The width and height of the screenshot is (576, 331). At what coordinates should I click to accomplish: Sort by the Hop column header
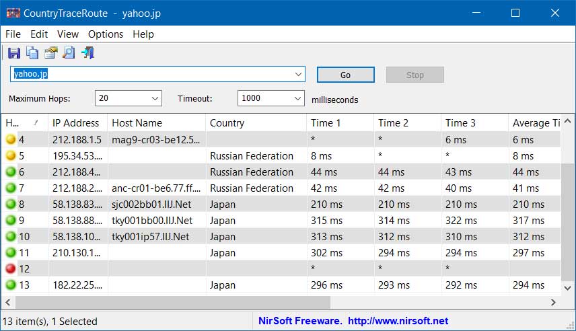24,123
